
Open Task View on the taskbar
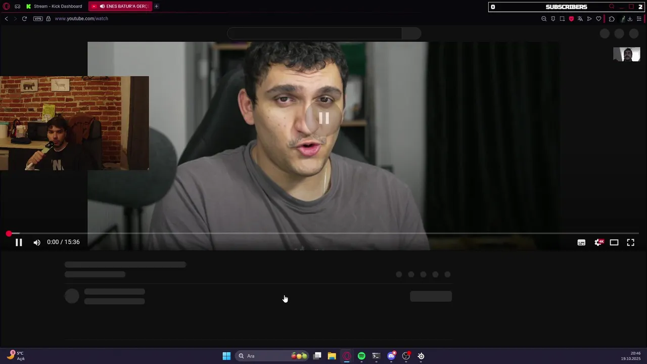pyautogui.click(x=317, y=356)
